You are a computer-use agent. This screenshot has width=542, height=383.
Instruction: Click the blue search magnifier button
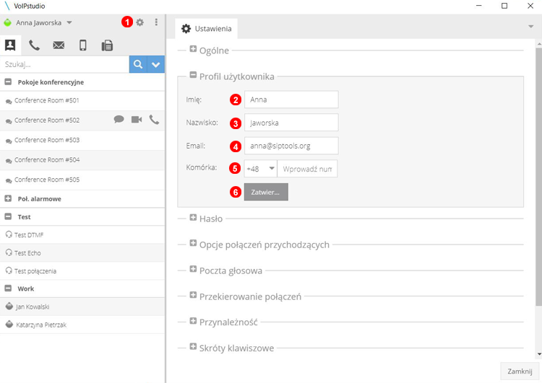click(138, 64)
